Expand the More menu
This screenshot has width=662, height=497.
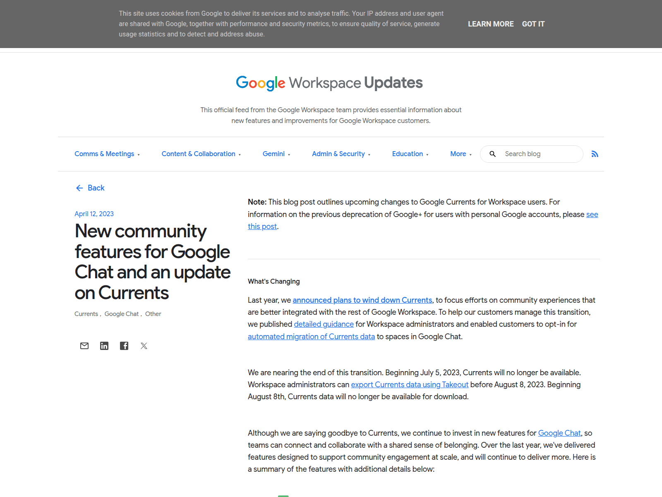(461, 154)
